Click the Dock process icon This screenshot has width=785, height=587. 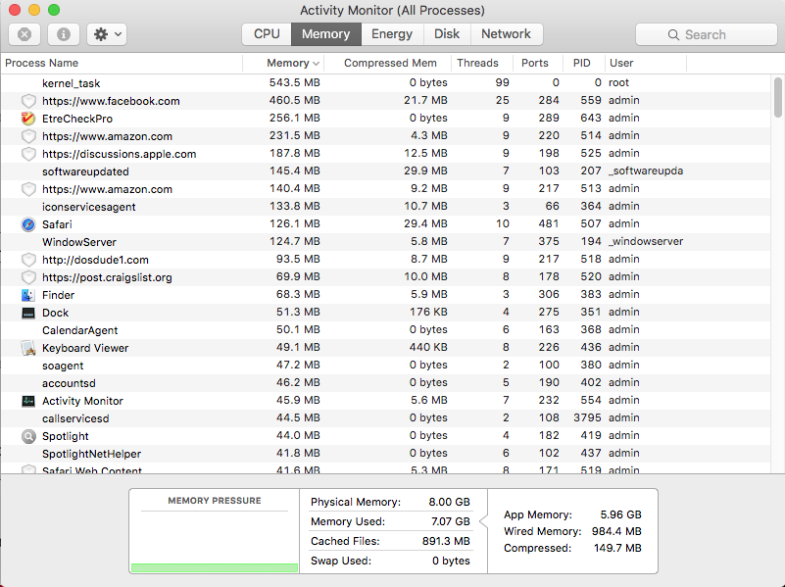pos(28,313)
